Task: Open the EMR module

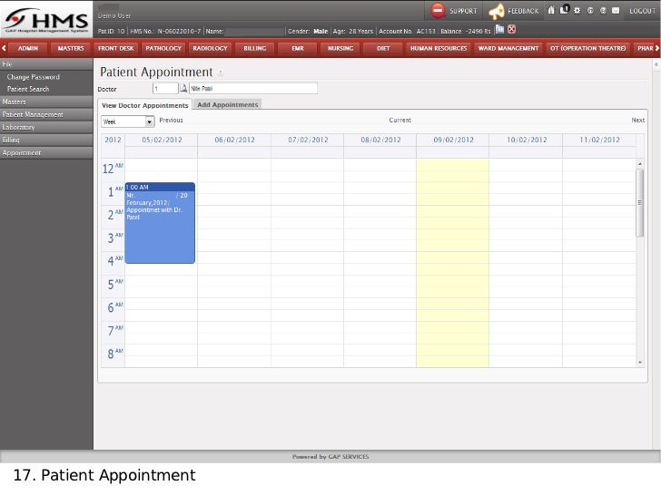Action: (x=298, y=48)
